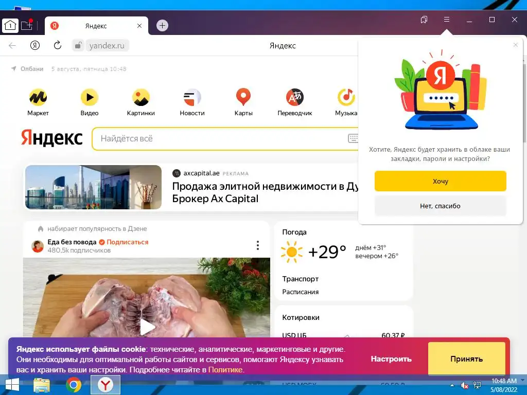The image size is (527, 395).
Task: Open the Dubai skyline ad thumbnail
Action: [x=94, y=187]
